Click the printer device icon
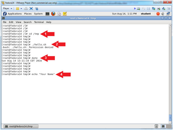Screen dimensions: 173x130 159,9
